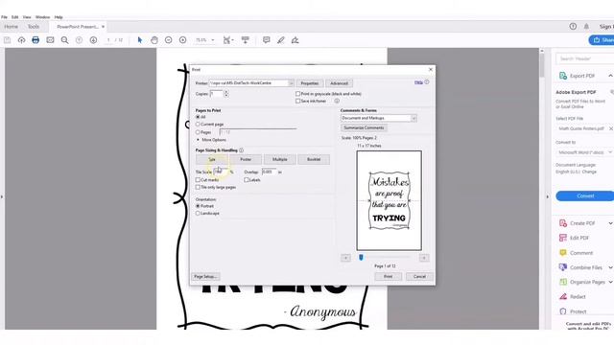Open the File menu
Image resolution: width=614 pixels, height=345 pixels.
(4, 17)
